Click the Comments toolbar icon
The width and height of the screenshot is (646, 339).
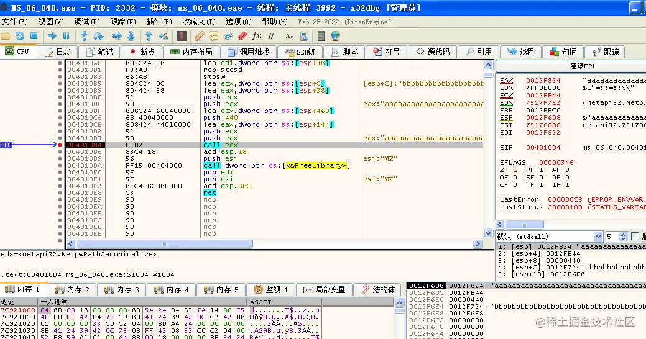tap(214, 36)
